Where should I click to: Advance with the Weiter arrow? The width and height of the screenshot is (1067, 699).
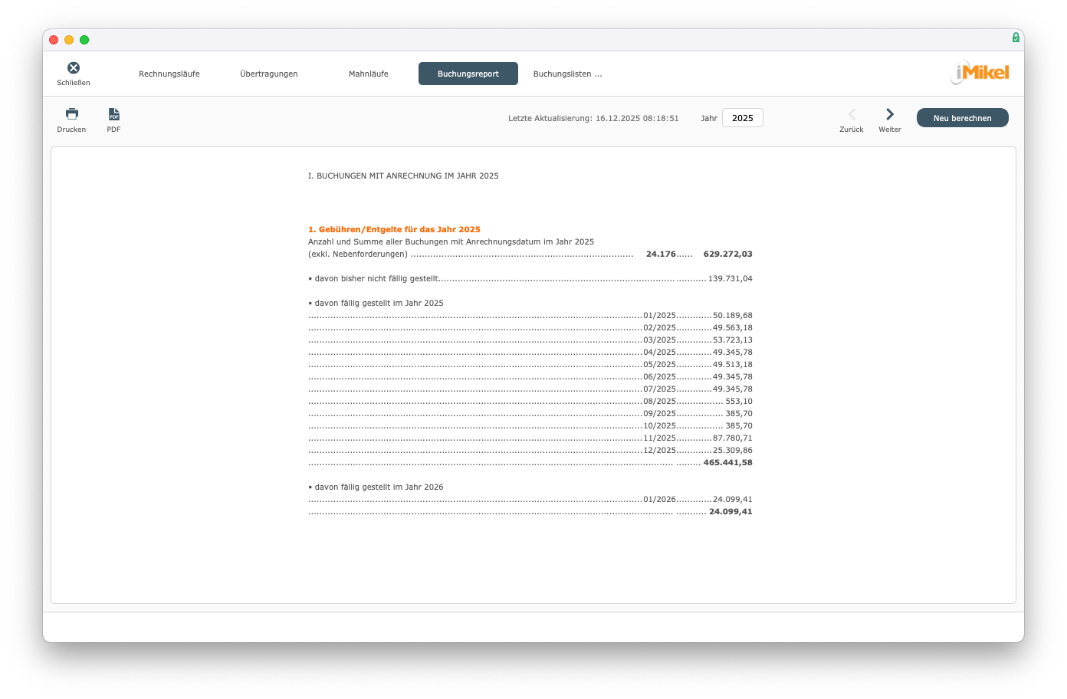[889, 114]
